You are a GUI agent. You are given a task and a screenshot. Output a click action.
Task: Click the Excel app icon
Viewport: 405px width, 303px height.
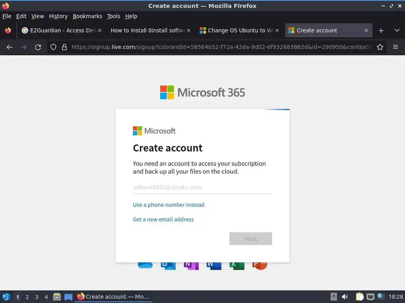(x=237, y=266)
